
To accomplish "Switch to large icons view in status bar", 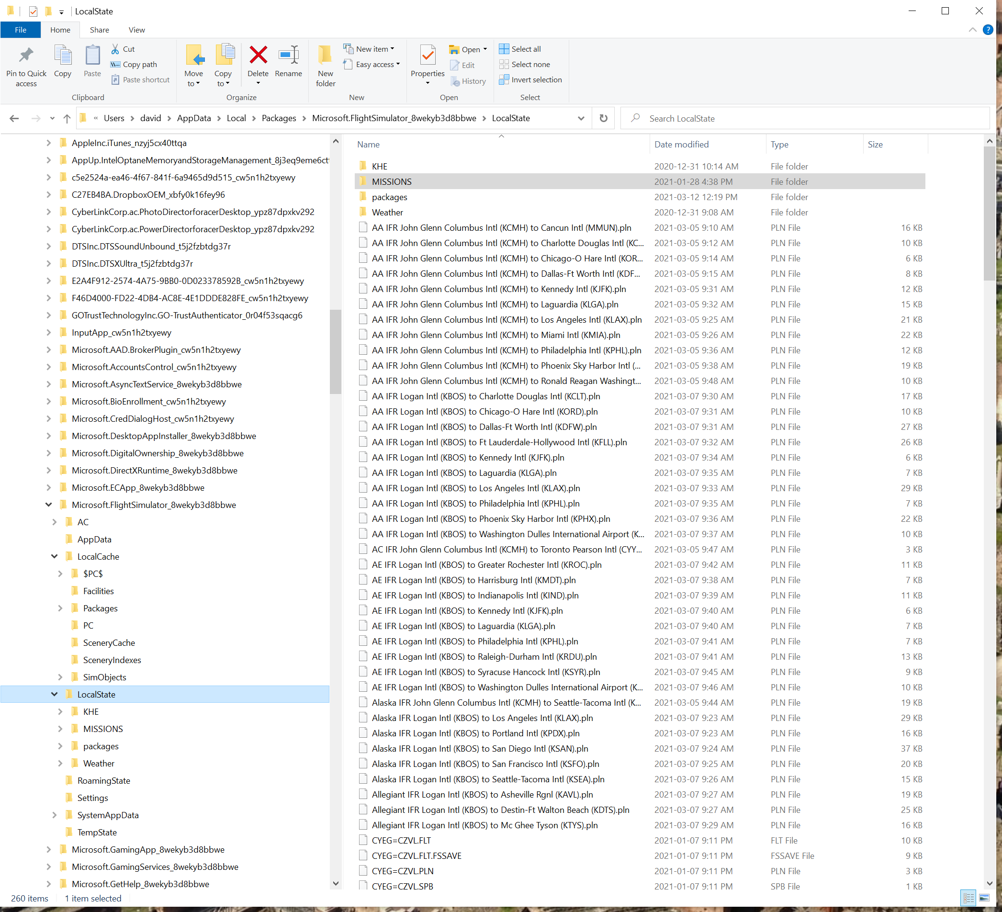I will click(x=984, y=898).
